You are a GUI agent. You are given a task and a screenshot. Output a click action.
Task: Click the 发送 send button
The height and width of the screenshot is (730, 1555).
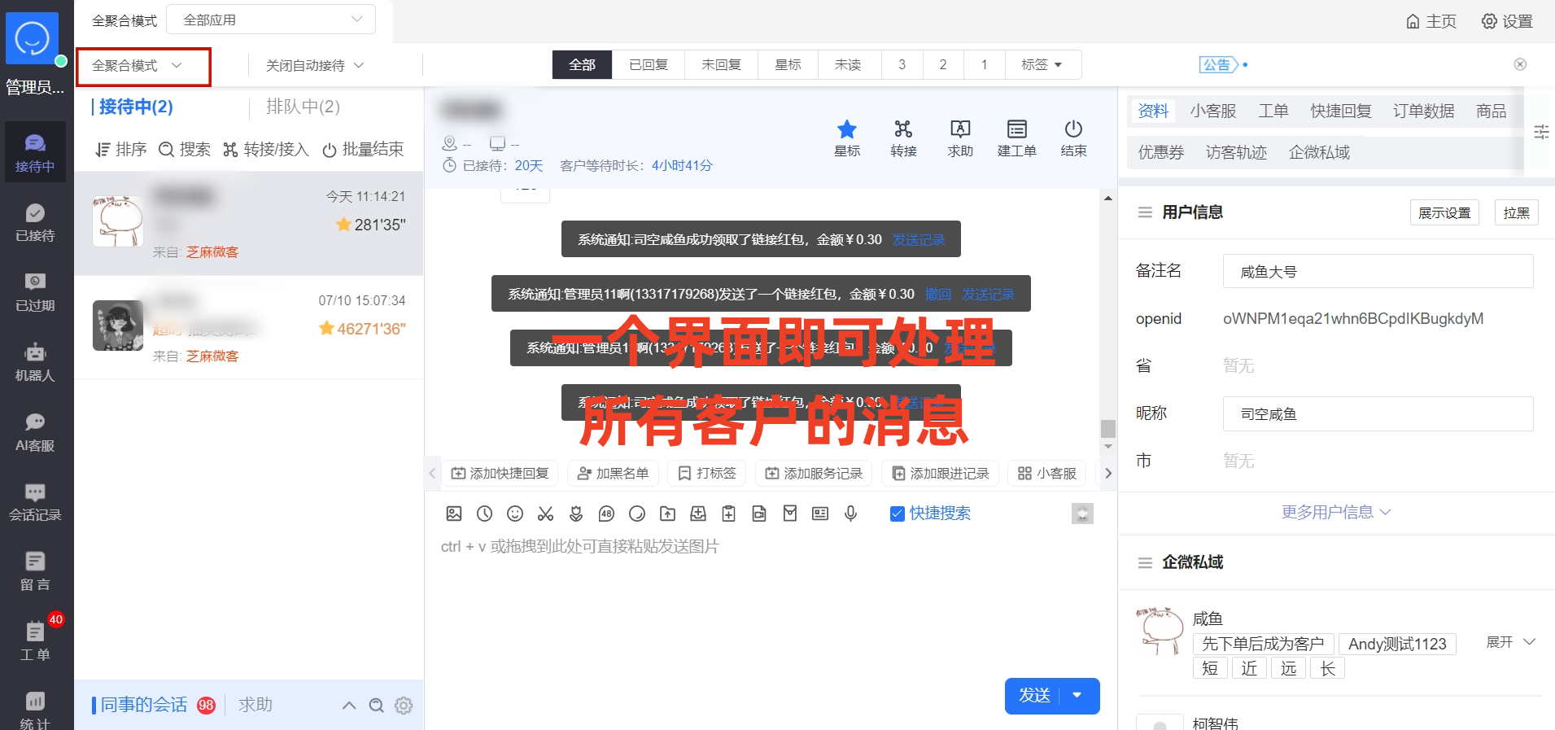coord(1034,695)
